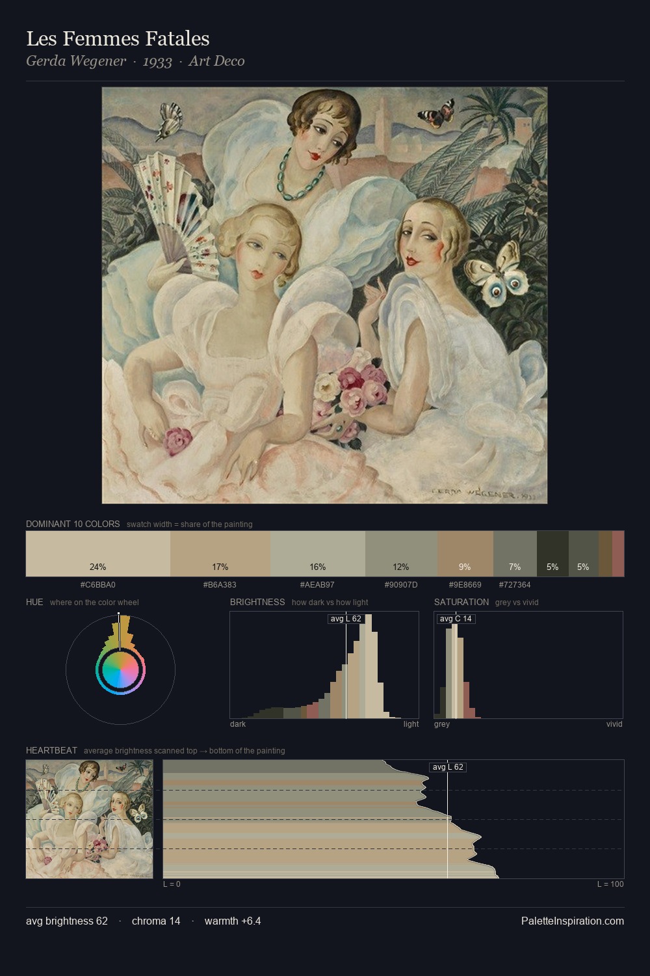Click the saturation histogram chart
Image resolution: width=650 pixels, height=976 pixels.
pos(528,665)
